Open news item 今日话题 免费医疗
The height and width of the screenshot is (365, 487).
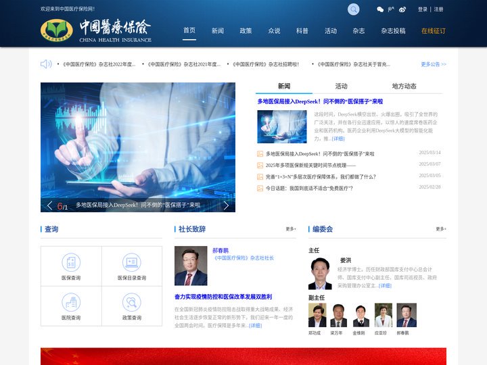[x=309, y=189]
